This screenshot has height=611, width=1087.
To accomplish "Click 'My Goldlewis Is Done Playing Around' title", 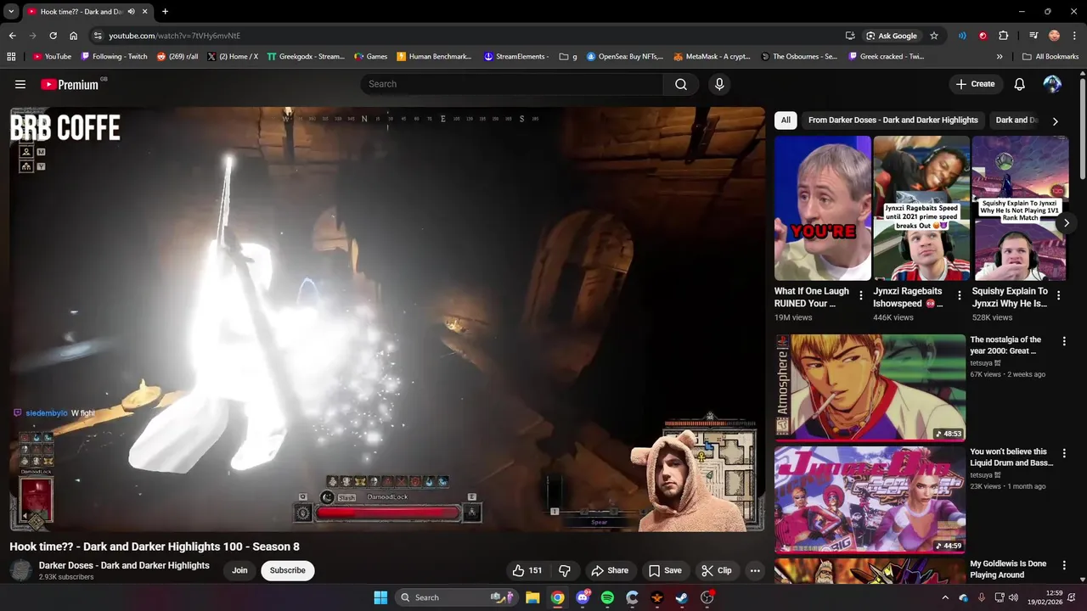I will pyautogui.click(x=1008, y=569).
